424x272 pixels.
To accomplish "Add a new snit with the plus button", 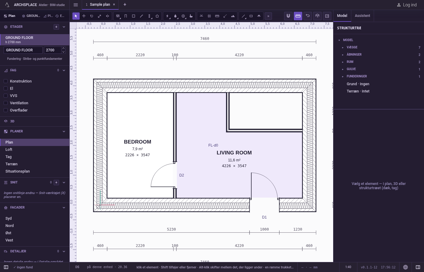I will tap(56, 183).
